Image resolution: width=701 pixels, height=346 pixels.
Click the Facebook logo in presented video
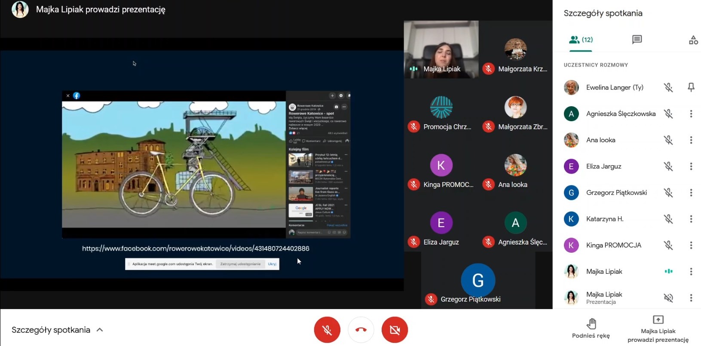77,95
